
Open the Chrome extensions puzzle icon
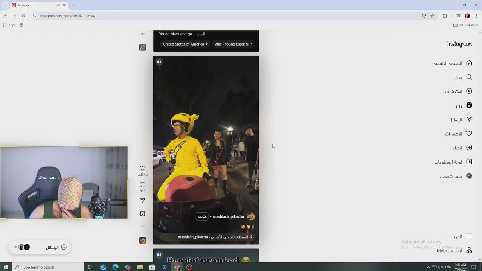click(445, 16)
